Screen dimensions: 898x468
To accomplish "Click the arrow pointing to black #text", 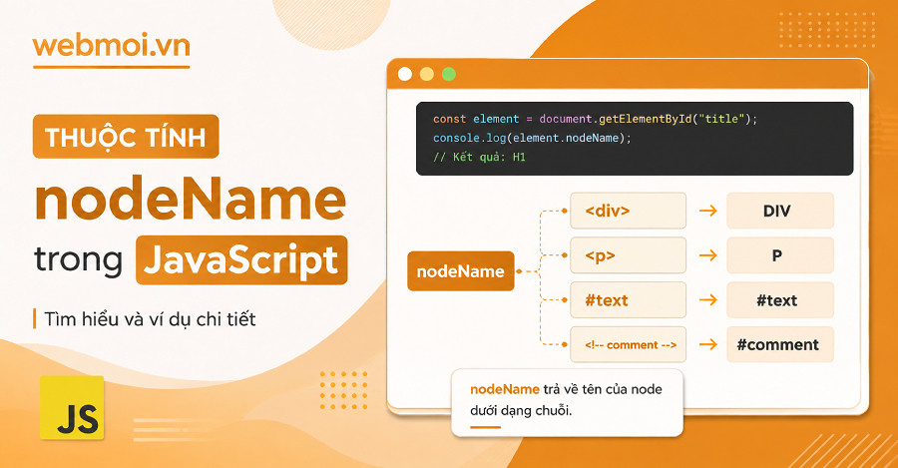I will [708, 300].
